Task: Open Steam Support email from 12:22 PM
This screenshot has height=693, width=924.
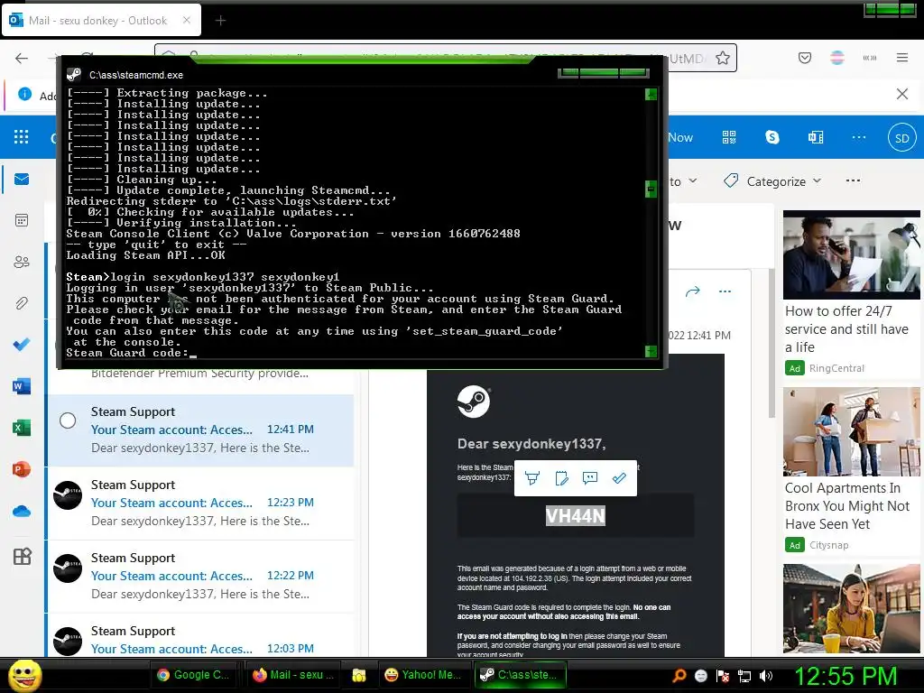Action: [x=200, y=576]
